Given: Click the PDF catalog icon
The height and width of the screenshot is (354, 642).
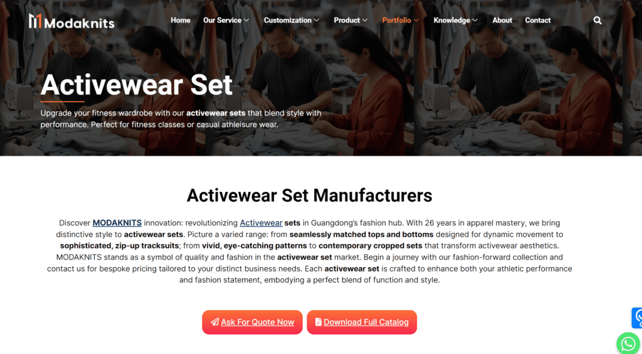Looking at the screenshot, I should click(x=318, y=322).
